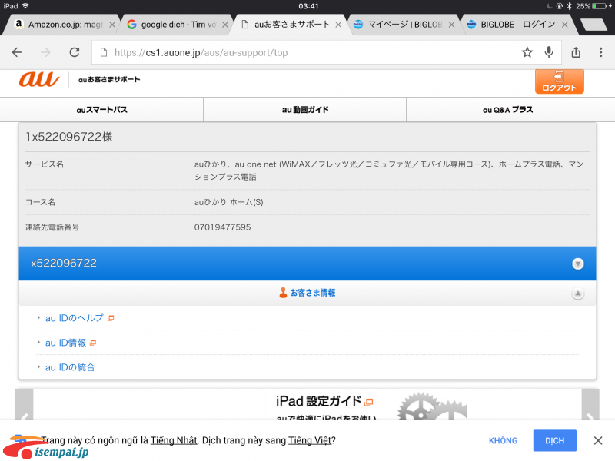This screenshot has width=615, height=461.
Task: Click DỊCH to translate the page
Action: tap(554, 440)
